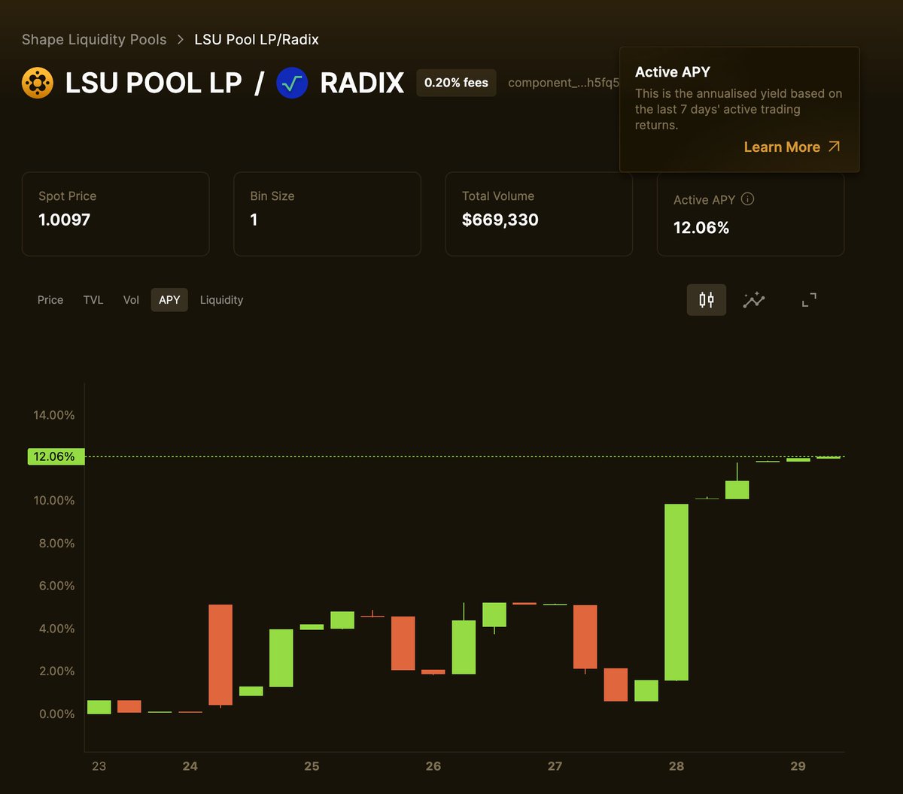The image size is (903, 794).
Task: Click the 23 date axis label
Action: (x=99, y=766)
